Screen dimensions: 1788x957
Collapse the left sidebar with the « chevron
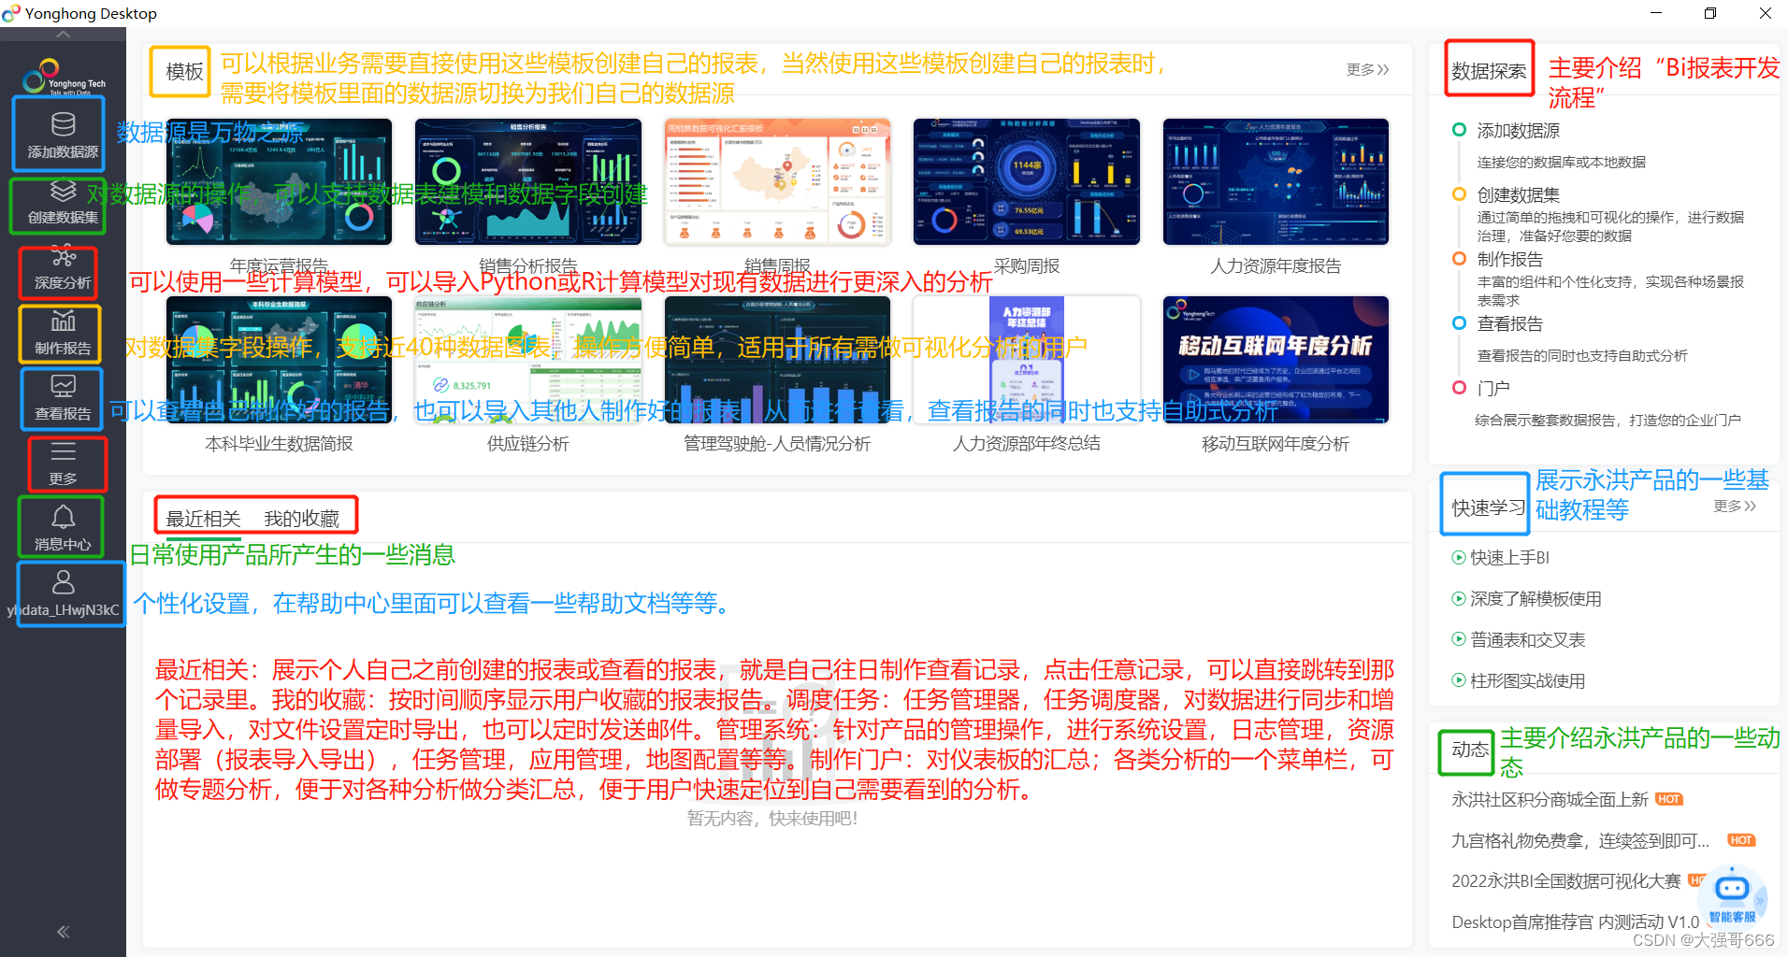coord(63,932)
